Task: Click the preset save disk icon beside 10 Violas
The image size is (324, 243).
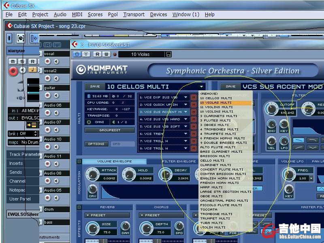Action: [168, 54]
